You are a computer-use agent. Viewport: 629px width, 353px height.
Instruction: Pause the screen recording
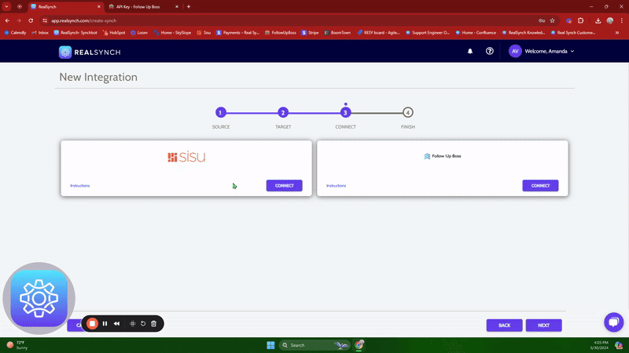click(105, 323)
